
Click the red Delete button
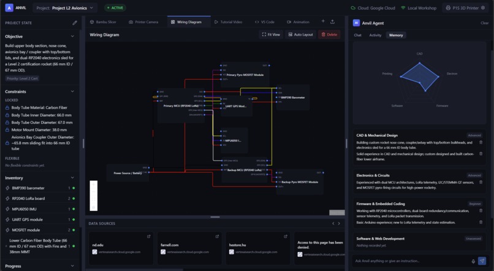click(329, 35)
